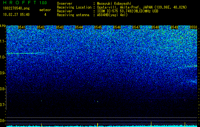
Task: Click the 0550 time label
Action: 193,27
